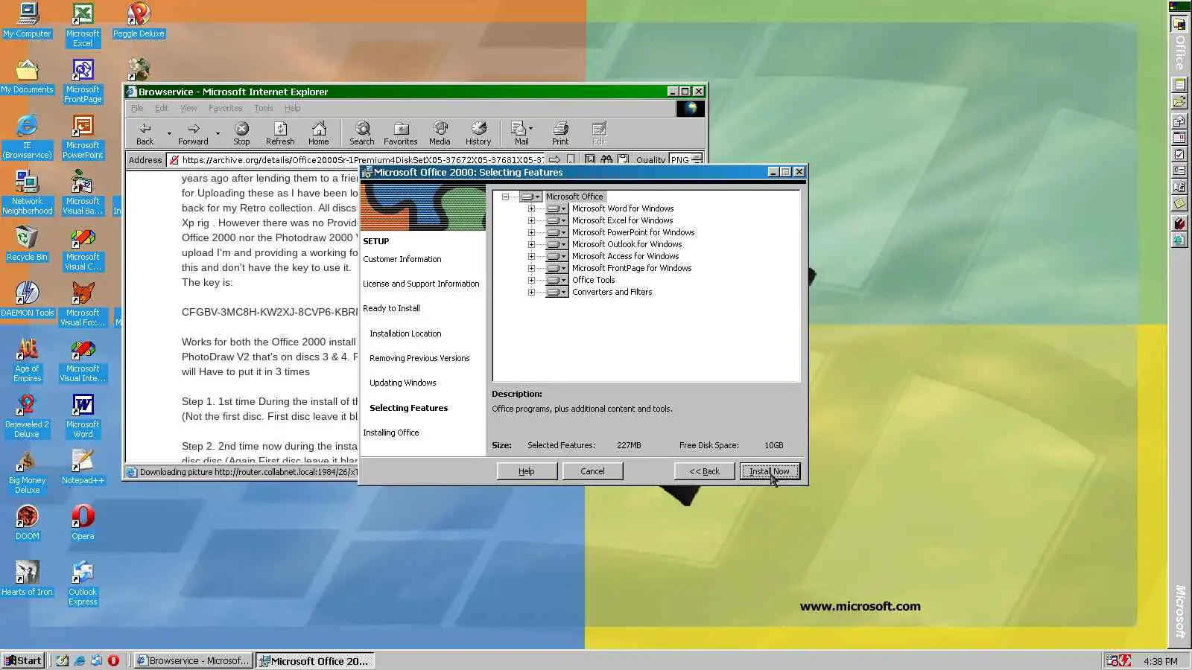Screen dimensions: 1192x670
Task: Collapse the Microsoft Office root tree node
Action: pos(505,197)
